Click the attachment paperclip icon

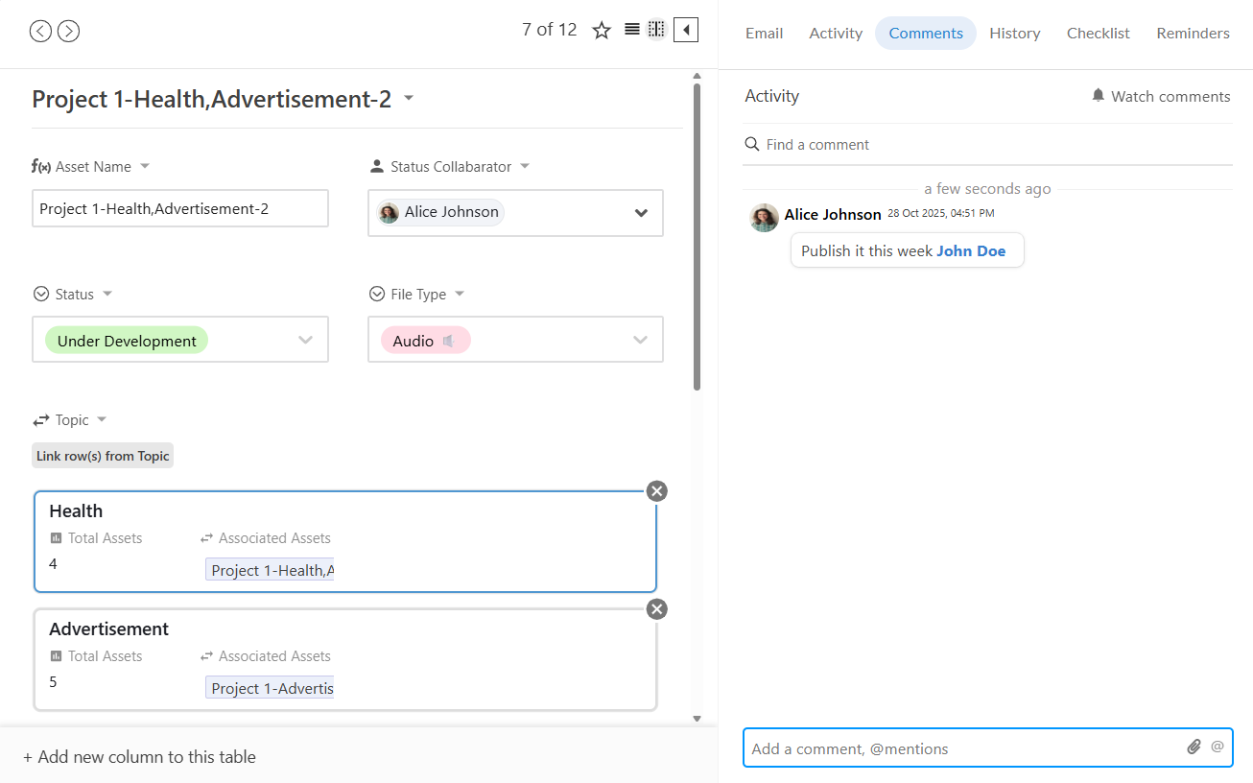[1194, 747]
